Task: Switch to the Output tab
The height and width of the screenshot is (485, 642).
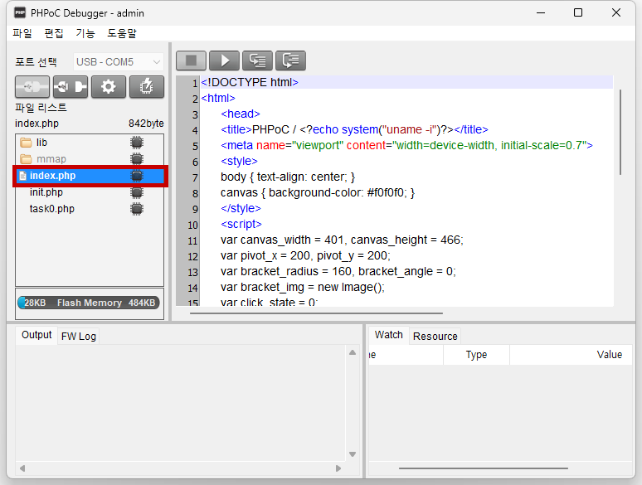Action: coord(36,335)
